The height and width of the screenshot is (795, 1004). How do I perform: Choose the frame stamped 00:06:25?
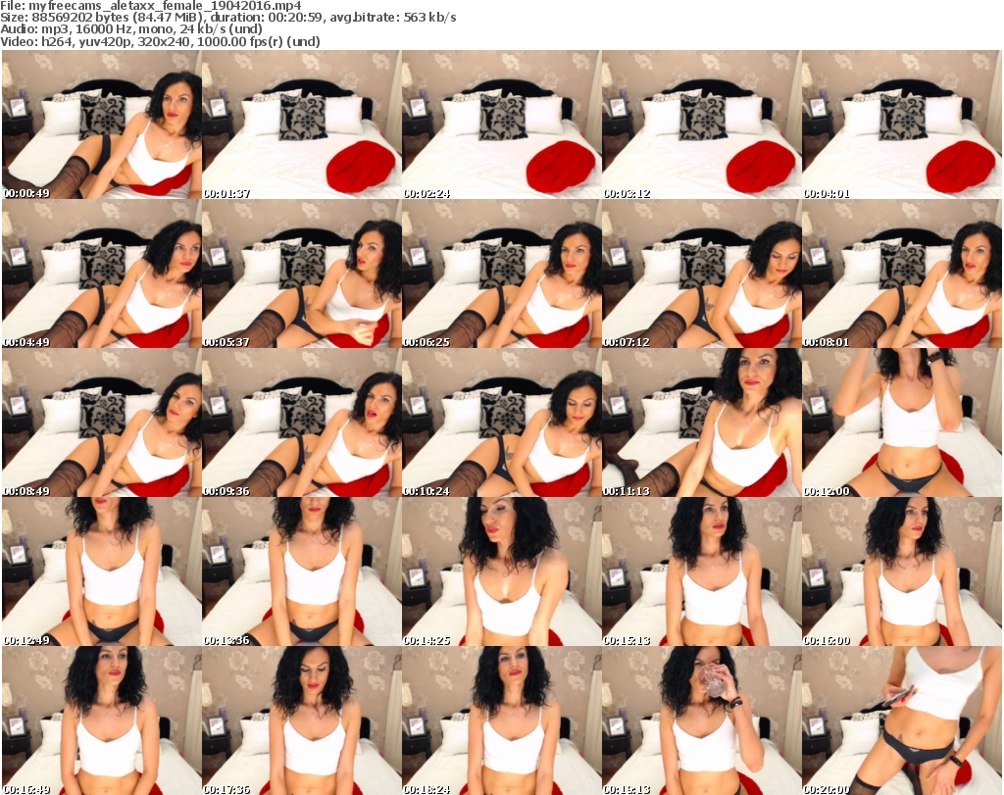coord(501,273)
